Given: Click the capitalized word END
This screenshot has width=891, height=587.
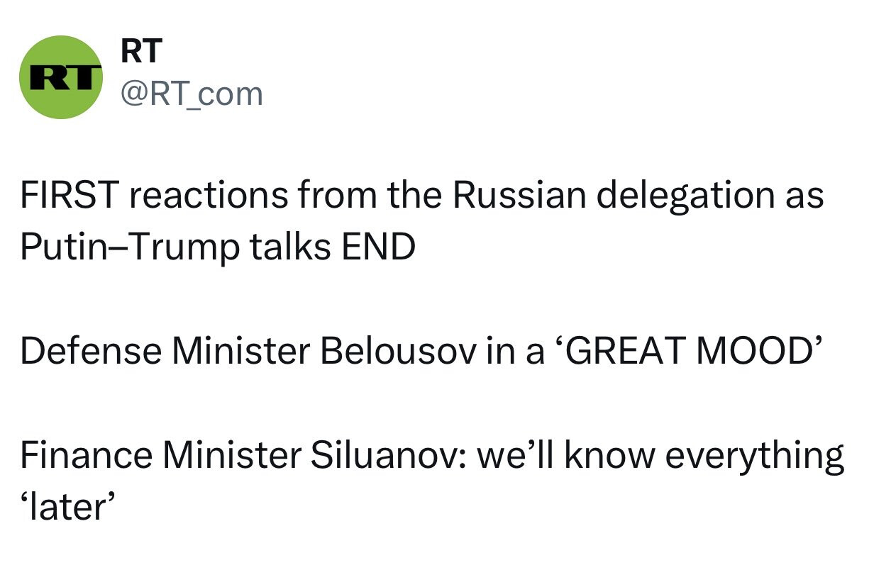Looking at the screenshot, I should pyautogui.click(x=378, y=246).
